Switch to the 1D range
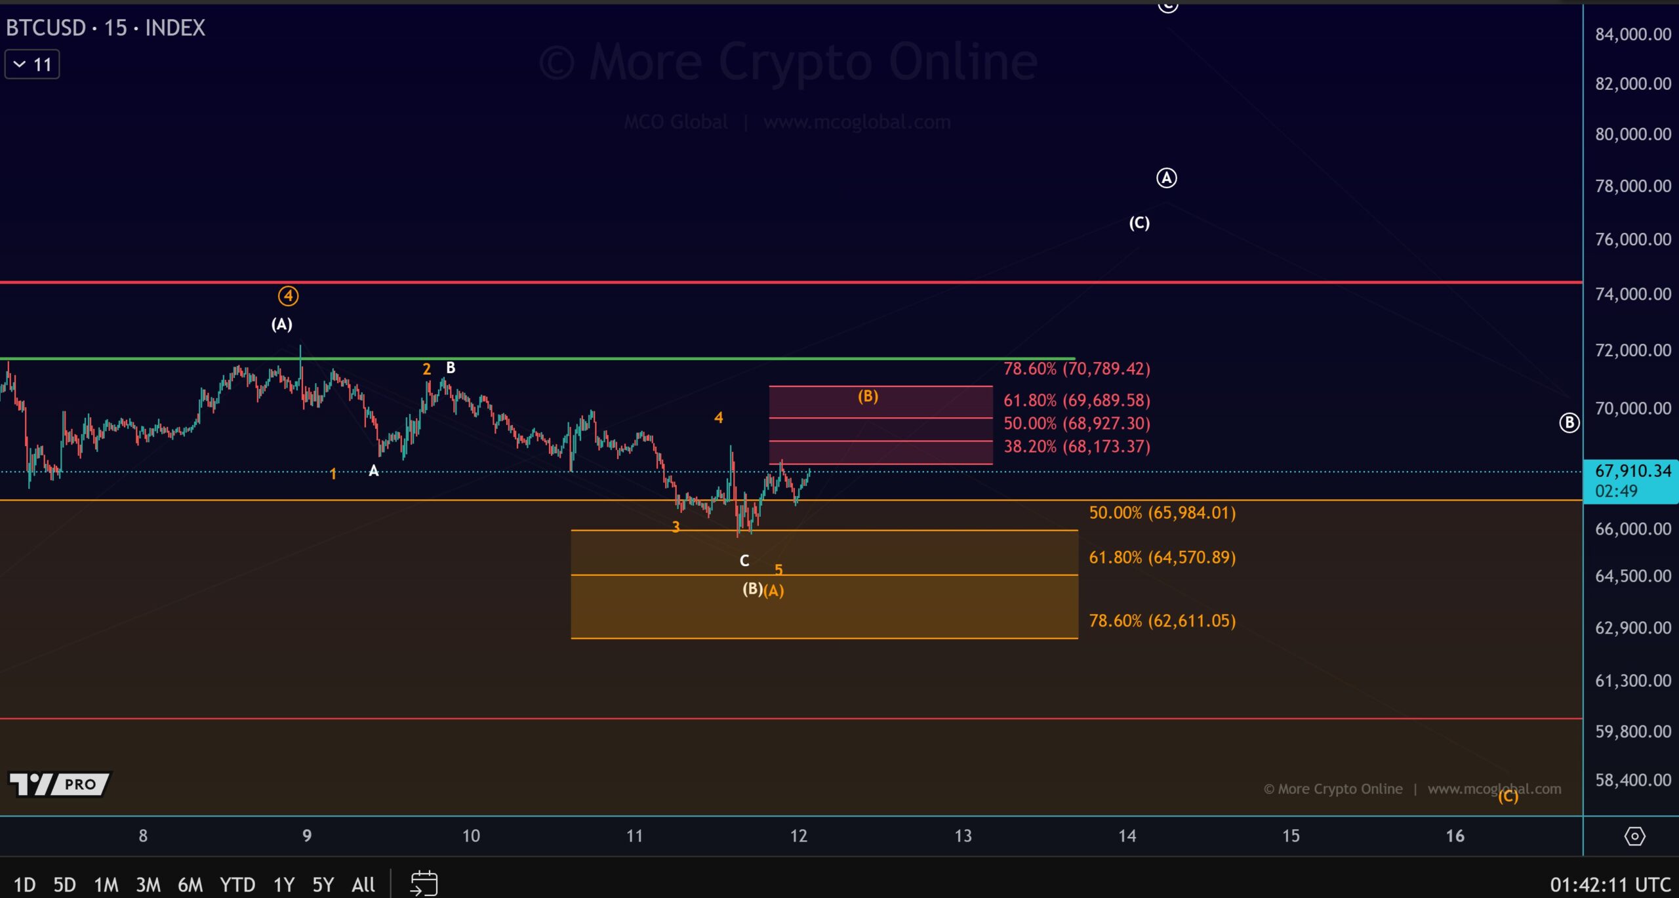Image resolution: width=1679 pixels, height=898 pixels. coord(25,884)
